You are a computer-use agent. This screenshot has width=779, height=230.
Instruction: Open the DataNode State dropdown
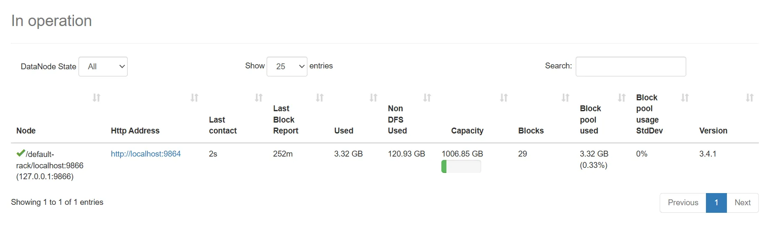coord(103,67)
